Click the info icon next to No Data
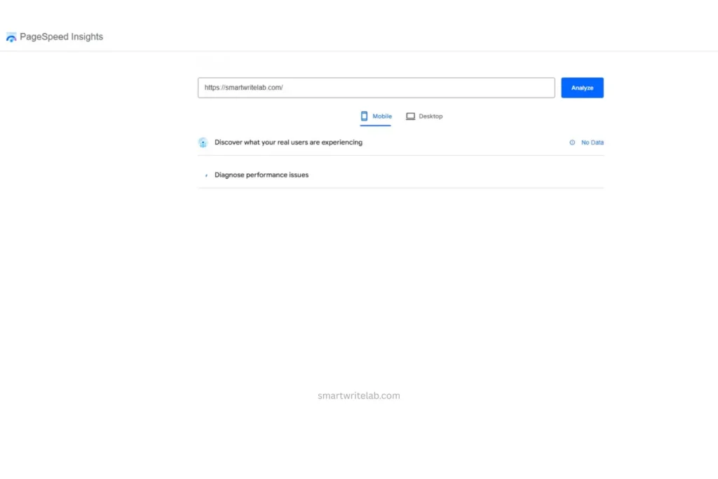The image size is (718, 479). (572, 142)
